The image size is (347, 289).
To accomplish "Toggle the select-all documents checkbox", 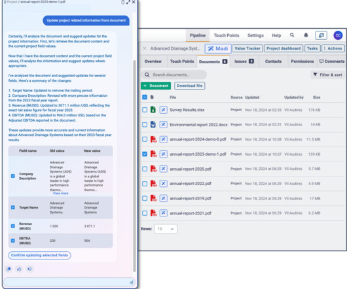I will (x=145, y=97).
